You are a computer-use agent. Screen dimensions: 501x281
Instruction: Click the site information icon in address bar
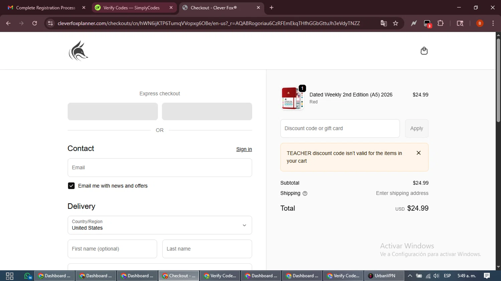tap(50, 23)
